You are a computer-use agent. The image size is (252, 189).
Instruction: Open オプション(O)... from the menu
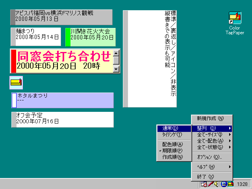[x=212, y=157]
